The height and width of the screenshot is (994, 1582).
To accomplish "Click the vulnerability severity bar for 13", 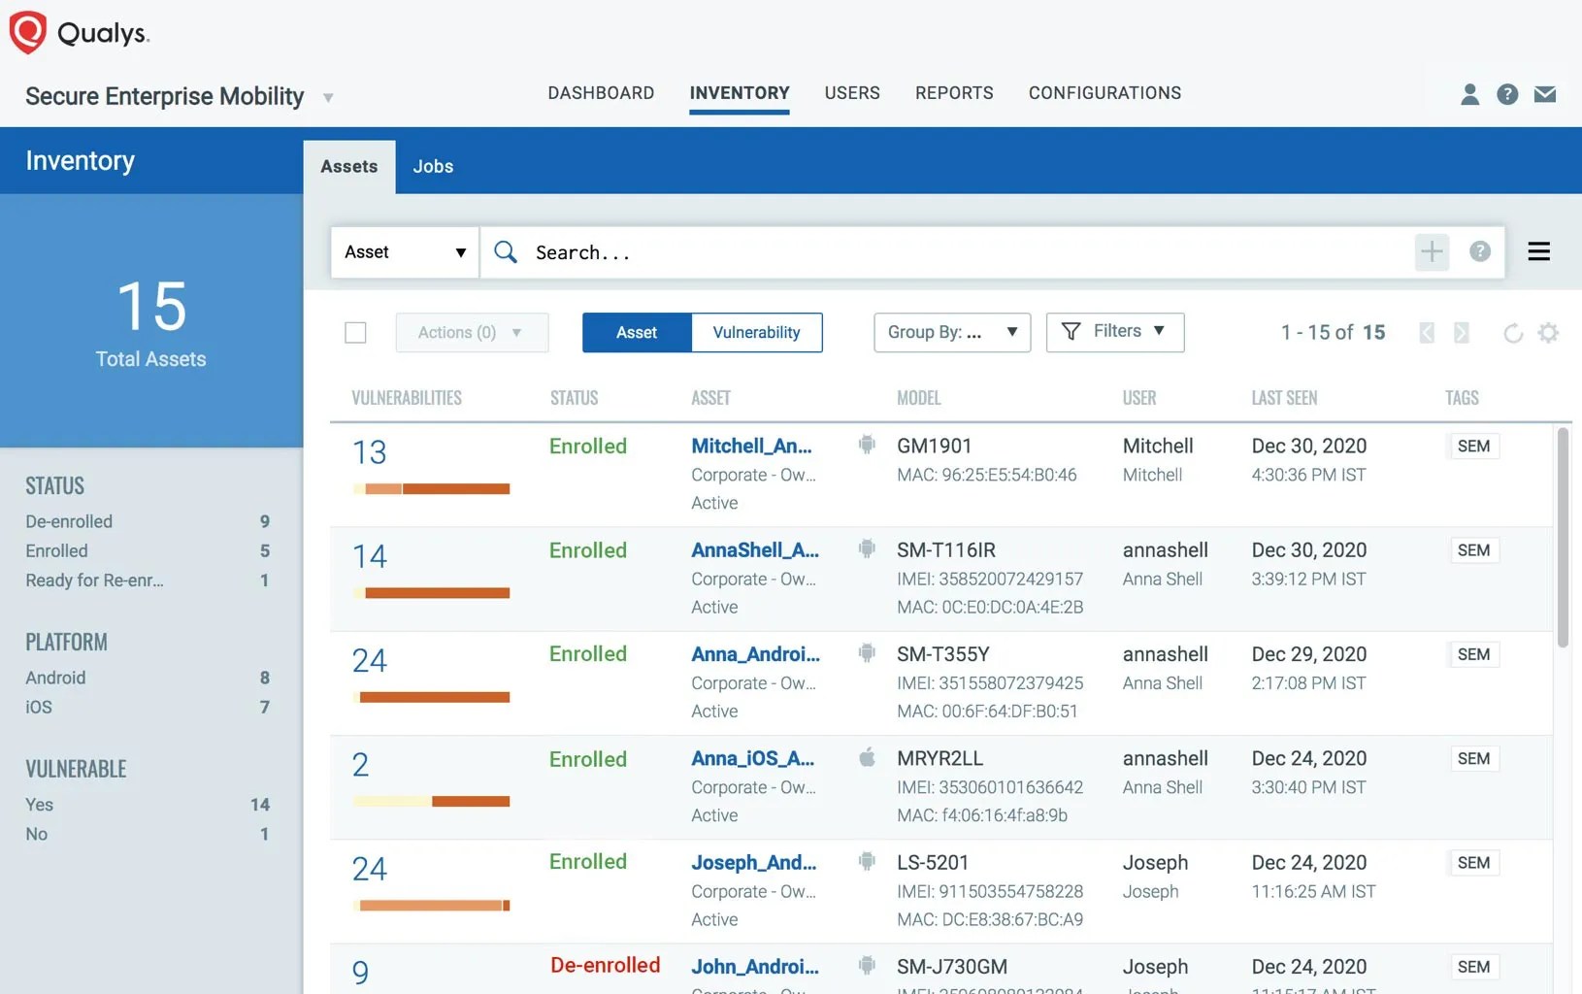I will pyautogui.click(x=431, y=488).
